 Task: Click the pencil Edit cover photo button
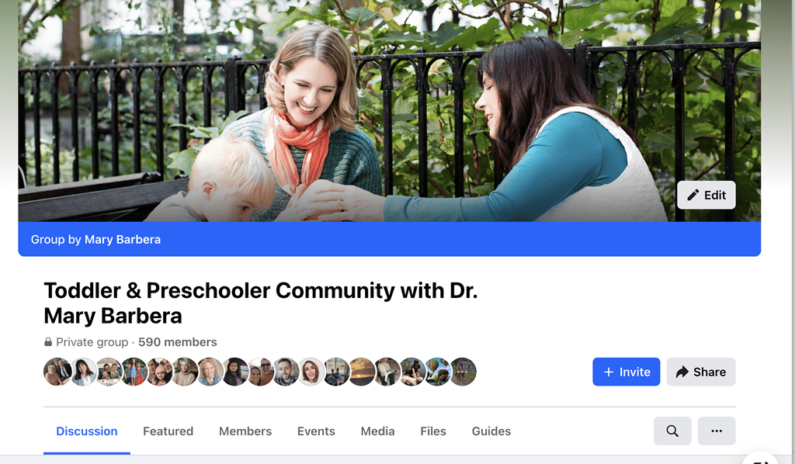pyautogui.click(x=706, y=195)
